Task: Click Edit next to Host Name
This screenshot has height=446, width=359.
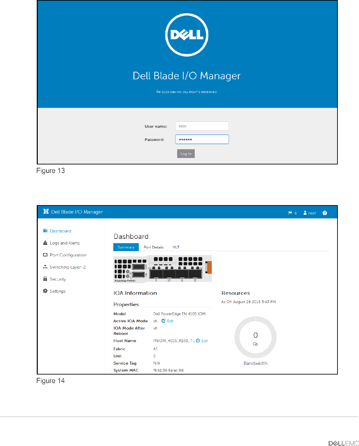Action: [205, 341]
